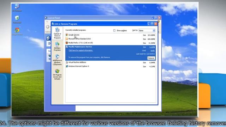Maximize the Control Panel window
Viewport: 226px width, 127px height.
point(156,18)
